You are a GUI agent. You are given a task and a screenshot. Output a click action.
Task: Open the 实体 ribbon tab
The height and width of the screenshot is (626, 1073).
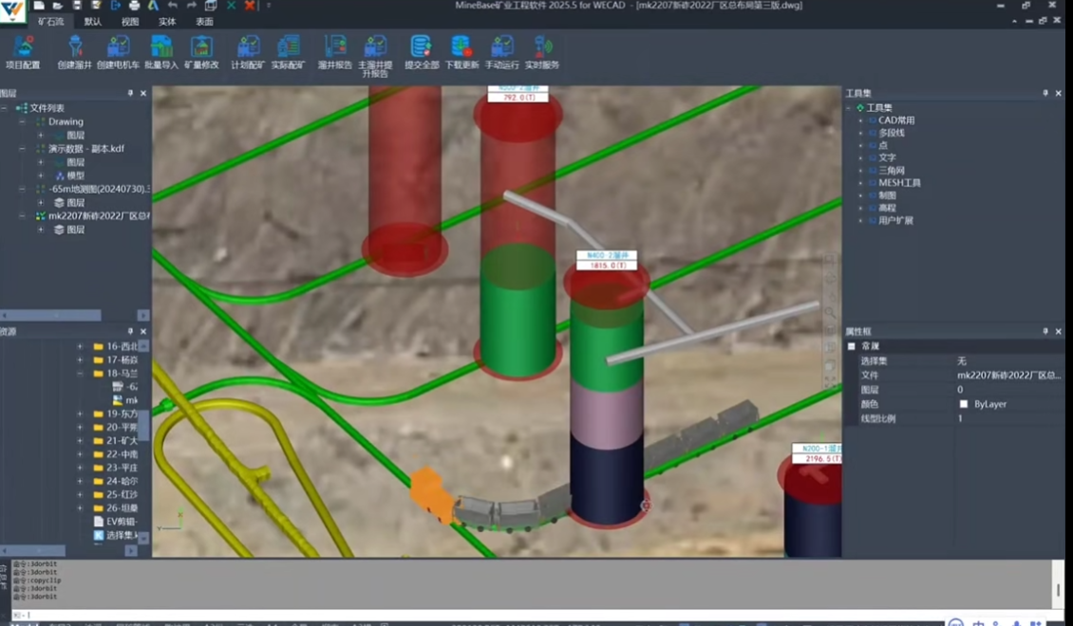click(x=167, y=21)
